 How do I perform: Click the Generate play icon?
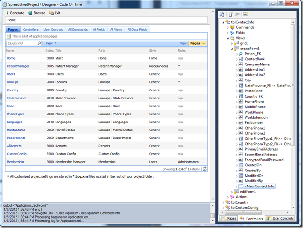click(8, 13)
